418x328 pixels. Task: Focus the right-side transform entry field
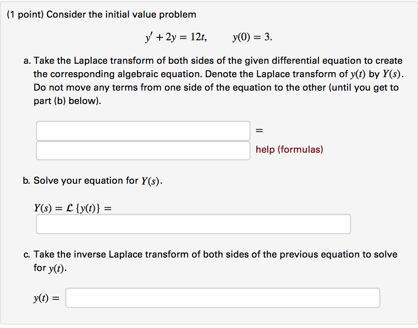(x=143, y=150)
